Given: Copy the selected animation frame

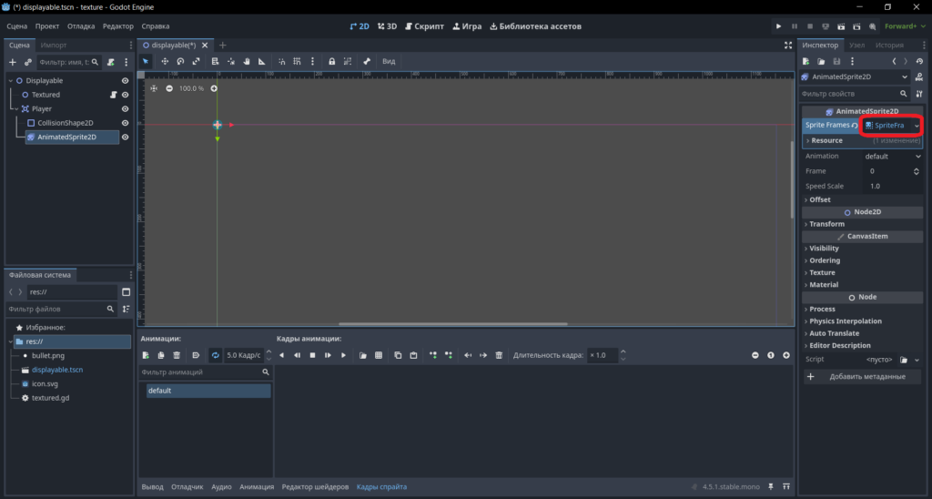Looking at the screenshot, I should click(398, 355).
